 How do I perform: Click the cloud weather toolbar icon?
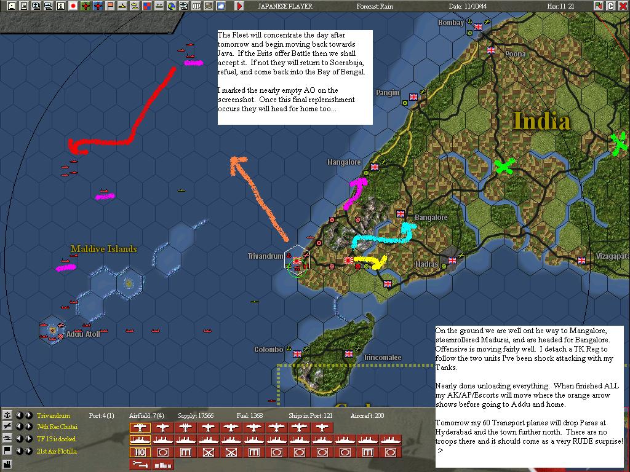click(221, 6)
